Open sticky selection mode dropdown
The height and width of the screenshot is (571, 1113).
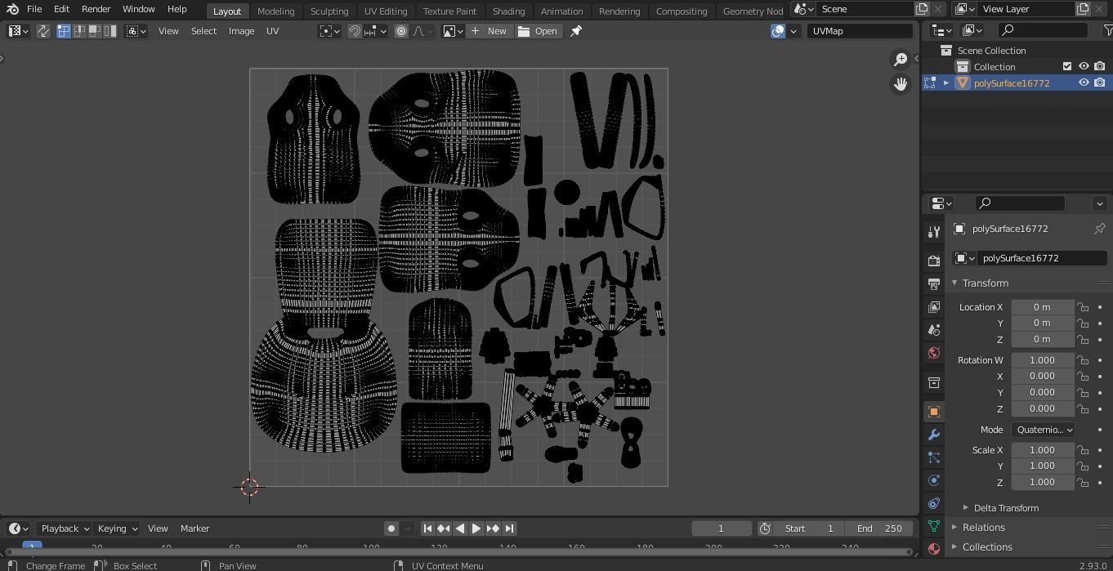pos(136,31)
